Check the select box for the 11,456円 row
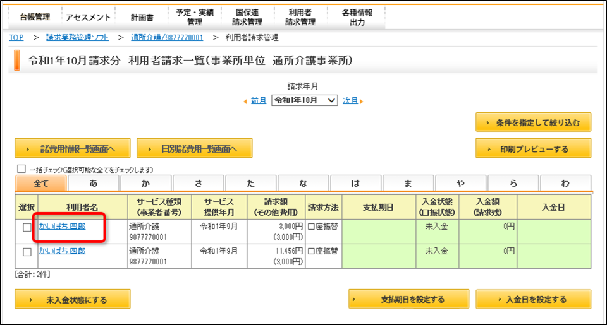The image size is (607, 325). click(27, 252)
